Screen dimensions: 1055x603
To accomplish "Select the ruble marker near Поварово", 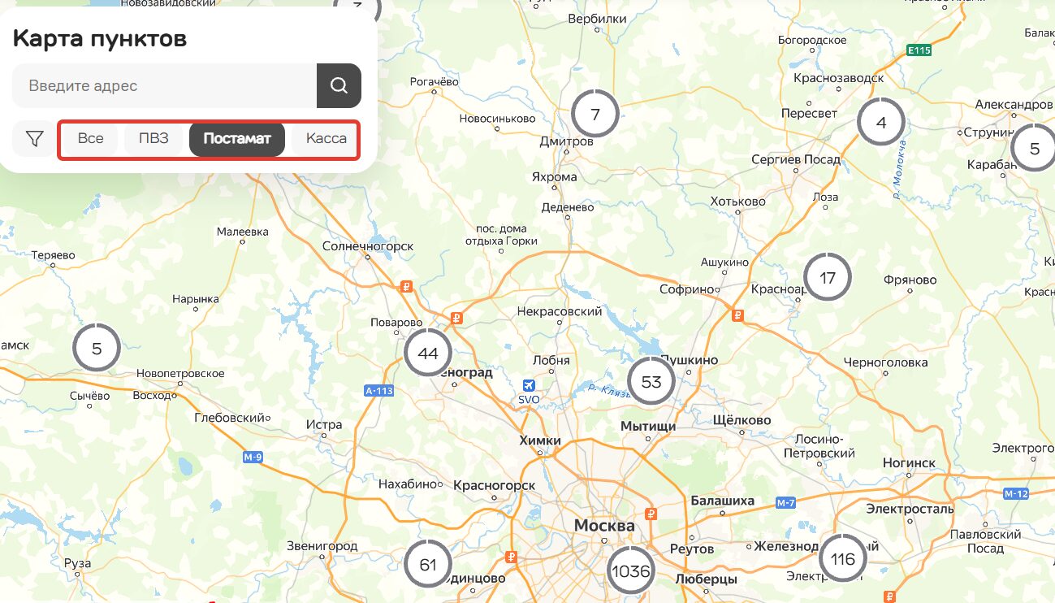I will (x=456, y=319).
